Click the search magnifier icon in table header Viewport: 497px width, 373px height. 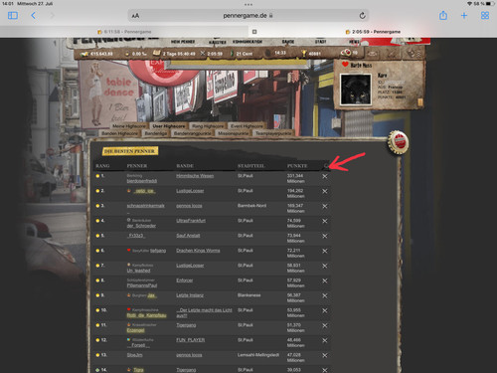(326, 166)
